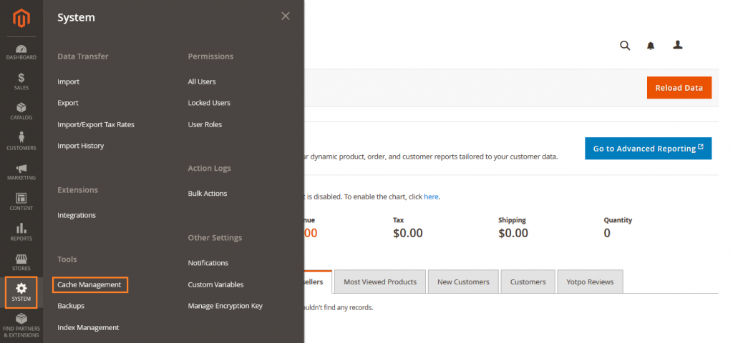Open Custom Variables
The image size is (733, 343).
(215, 284)
